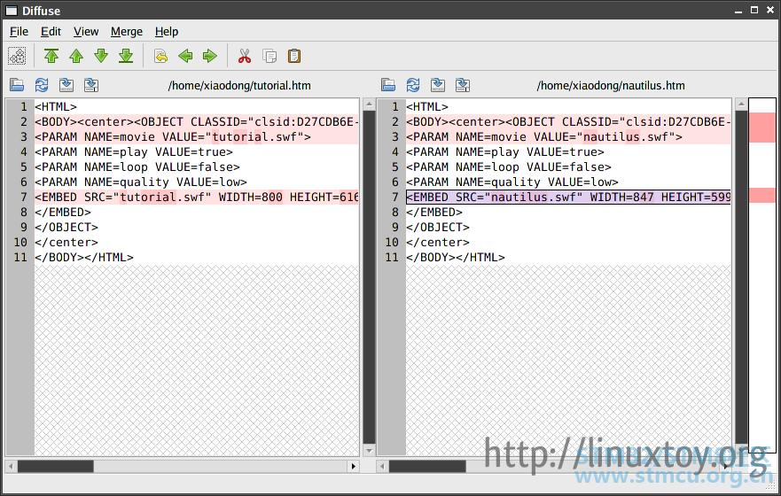Save the nautilus.htm file
The height and width of the screenshot is (496, 781).
coord(438,85)
